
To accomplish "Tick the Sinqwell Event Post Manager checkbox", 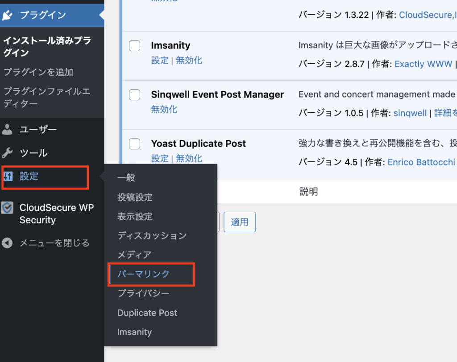I will [x=134, y=95].
